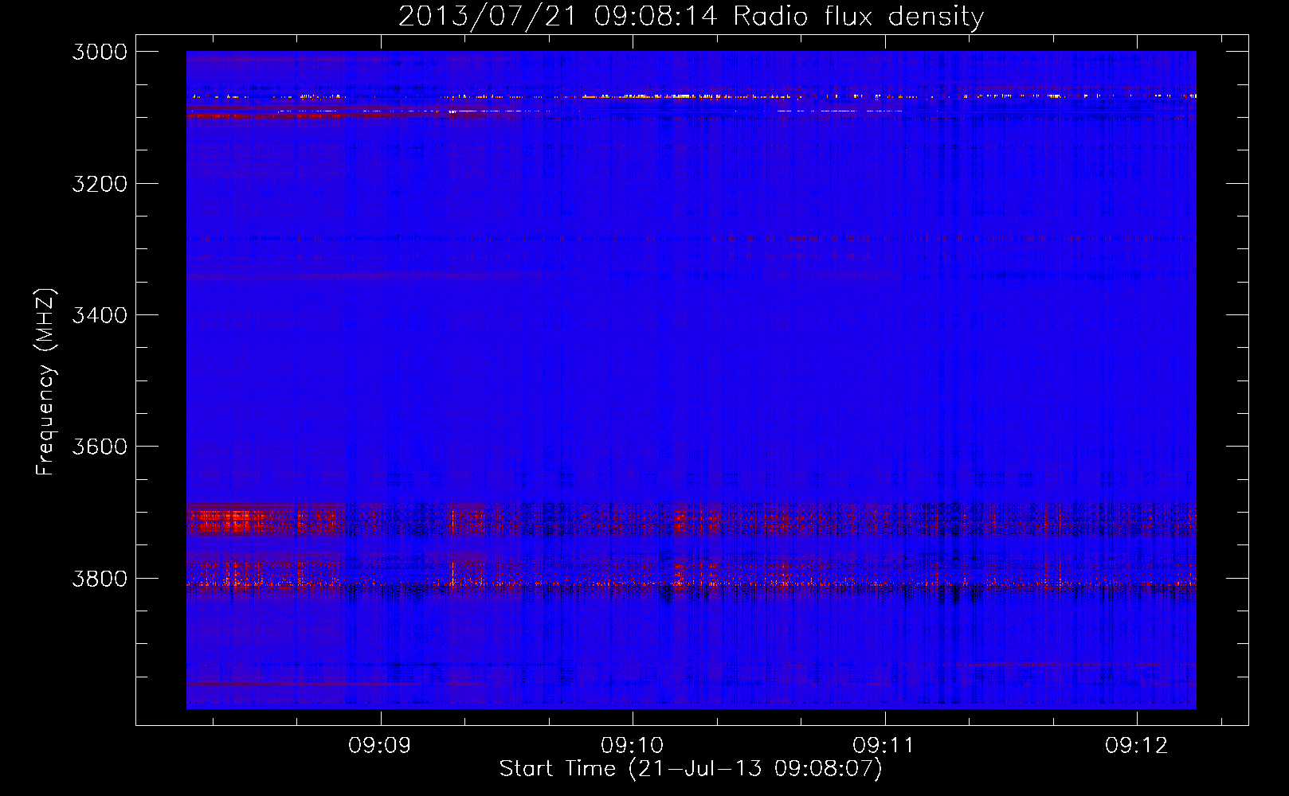The image size is (1289, 796).
Task: Click the 'Start Time (21-Jul-13 09:08:07)' label
Action: [x=691, y=769]
